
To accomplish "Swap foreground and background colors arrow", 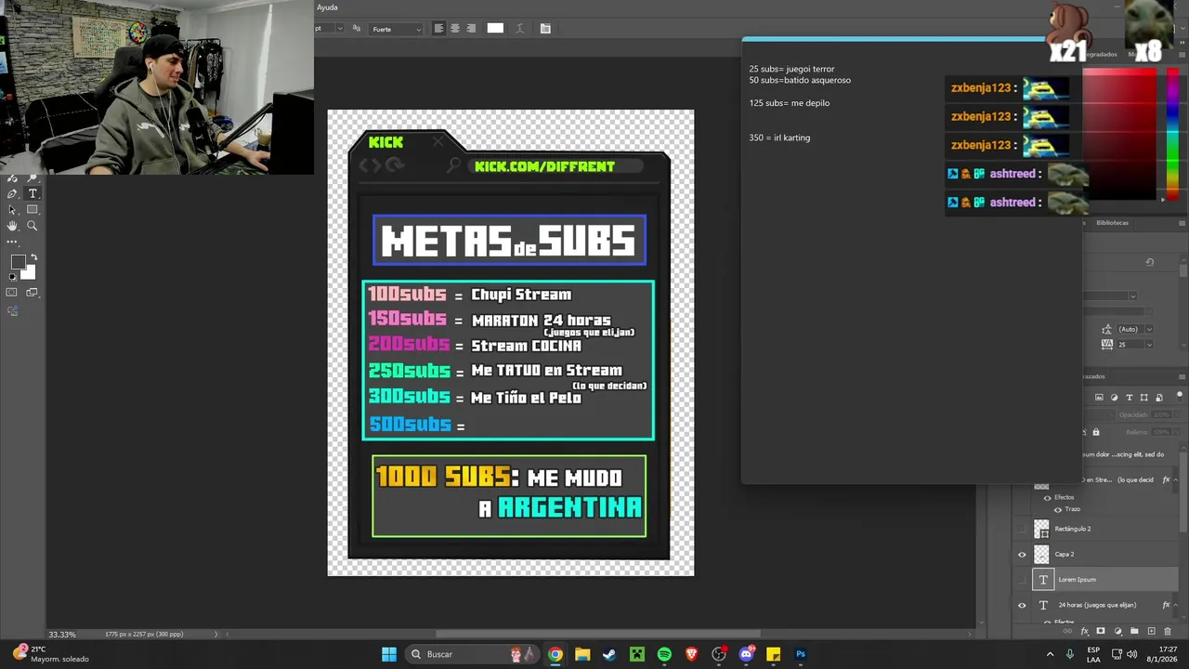I will point(33,257).
